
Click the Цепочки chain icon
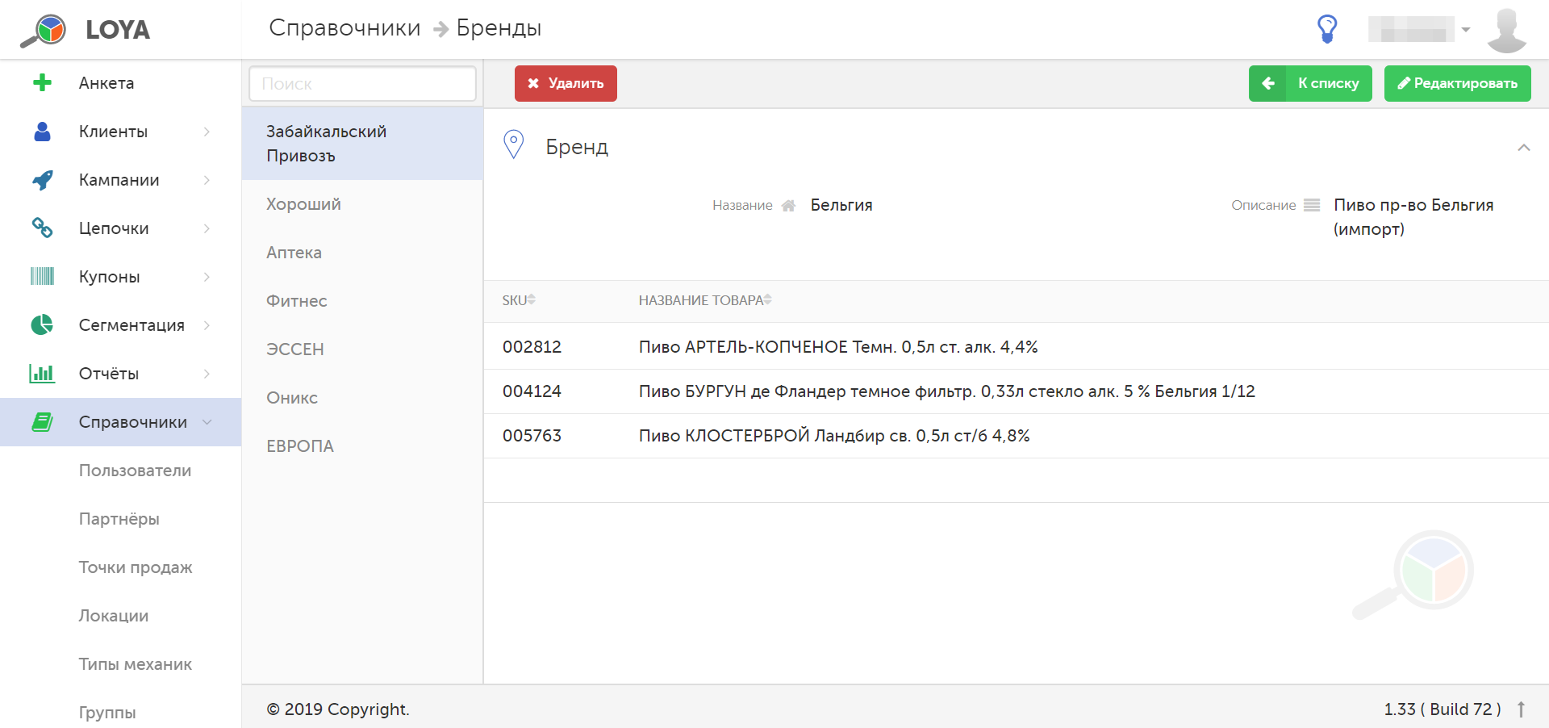tap(42, 228)
